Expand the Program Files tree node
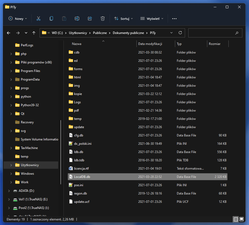The image size is (249, 225). click(11, 71)
